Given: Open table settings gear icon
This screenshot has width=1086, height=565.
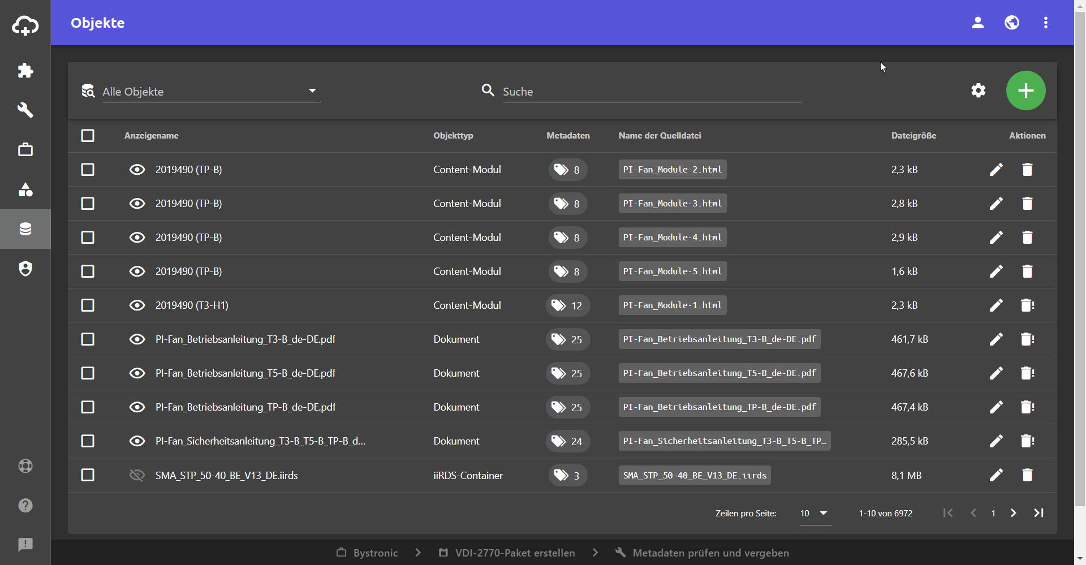Looking at the screenshot, I should click(979, 90).
